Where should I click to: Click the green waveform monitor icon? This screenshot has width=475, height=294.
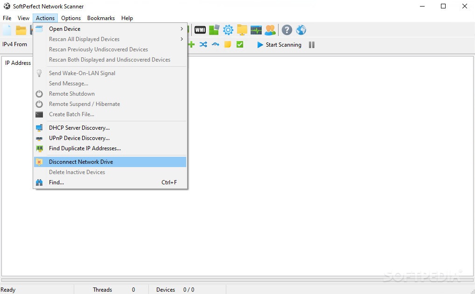click(x=256, y=30)
